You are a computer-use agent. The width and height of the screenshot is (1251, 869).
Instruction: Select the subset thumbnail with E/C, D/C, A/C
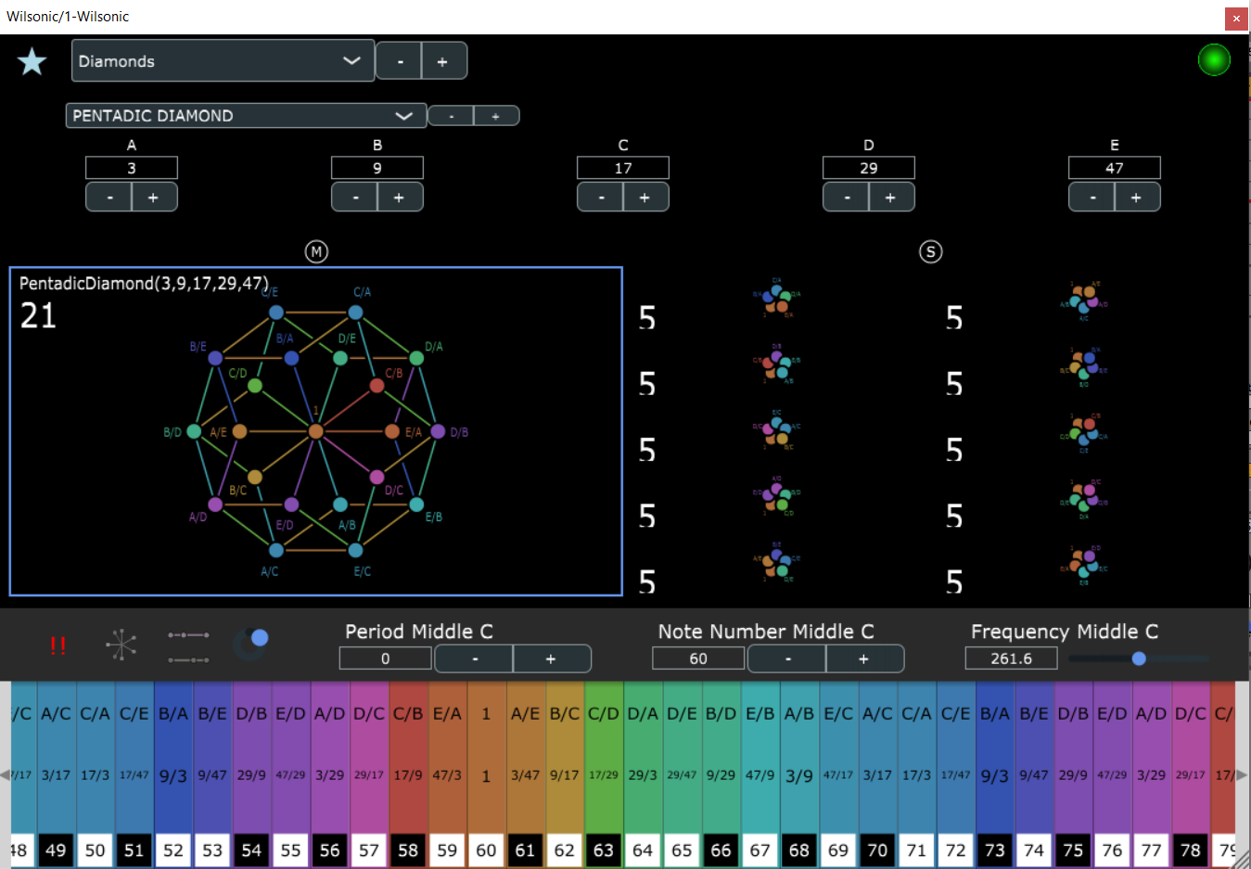(x=776, y=430)
